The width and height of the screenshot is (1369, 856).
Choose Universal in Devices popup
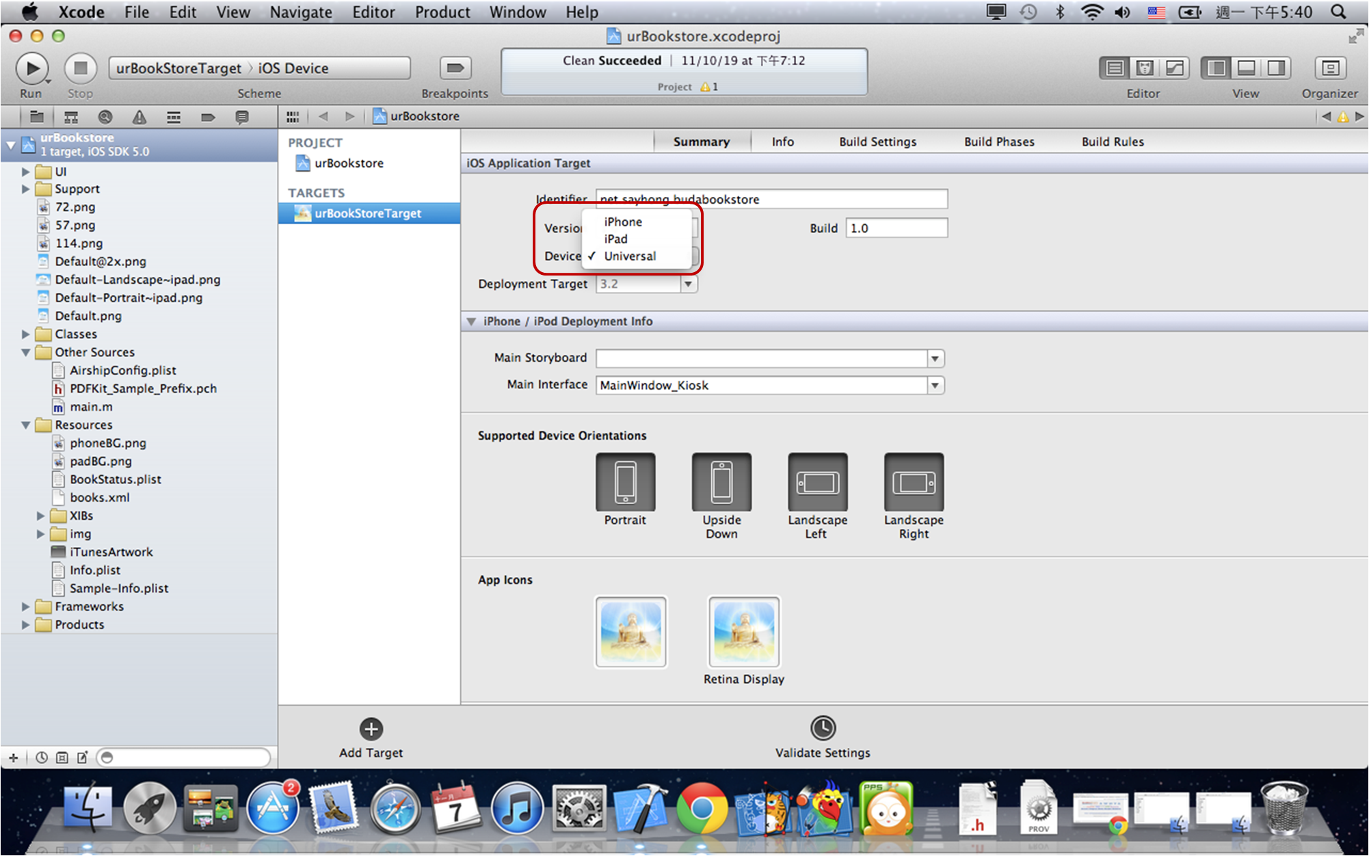(x=637, y=256)
